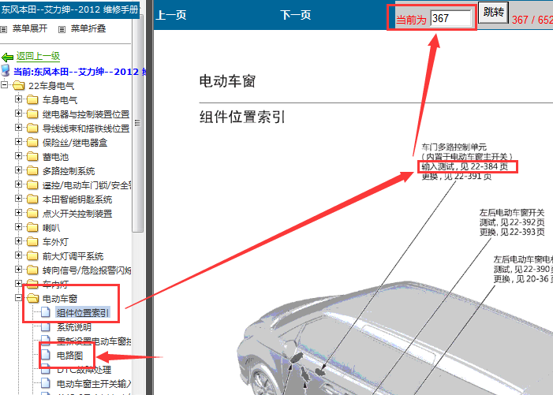Click page icon of 电动车窗主开关输入

(x=46, y=383)
